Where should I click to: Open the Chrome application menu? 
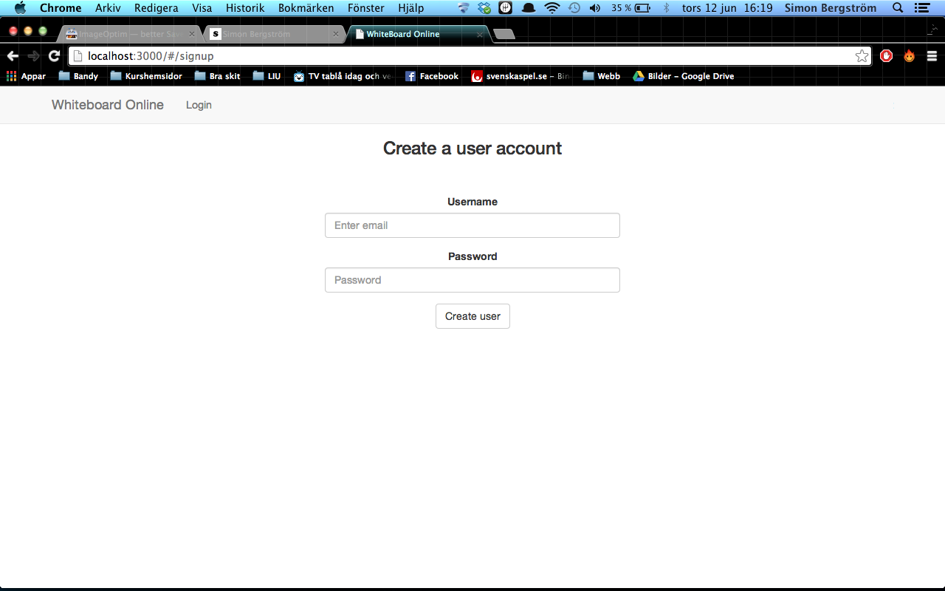(61, 8)
